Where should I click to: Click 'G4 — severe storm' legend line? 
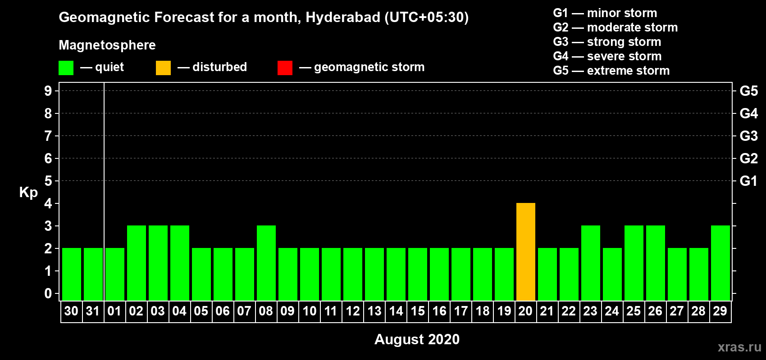tap(607, 56)
